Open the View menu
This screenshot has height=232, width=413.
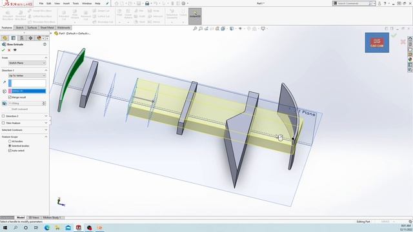click(57, 3)
